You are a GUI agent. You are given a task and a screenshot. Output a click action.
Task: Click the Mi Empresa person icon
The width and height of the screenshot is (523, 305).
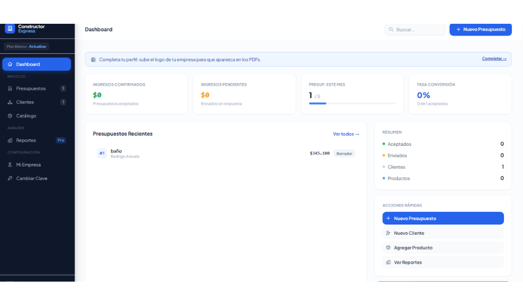[10, 165]
